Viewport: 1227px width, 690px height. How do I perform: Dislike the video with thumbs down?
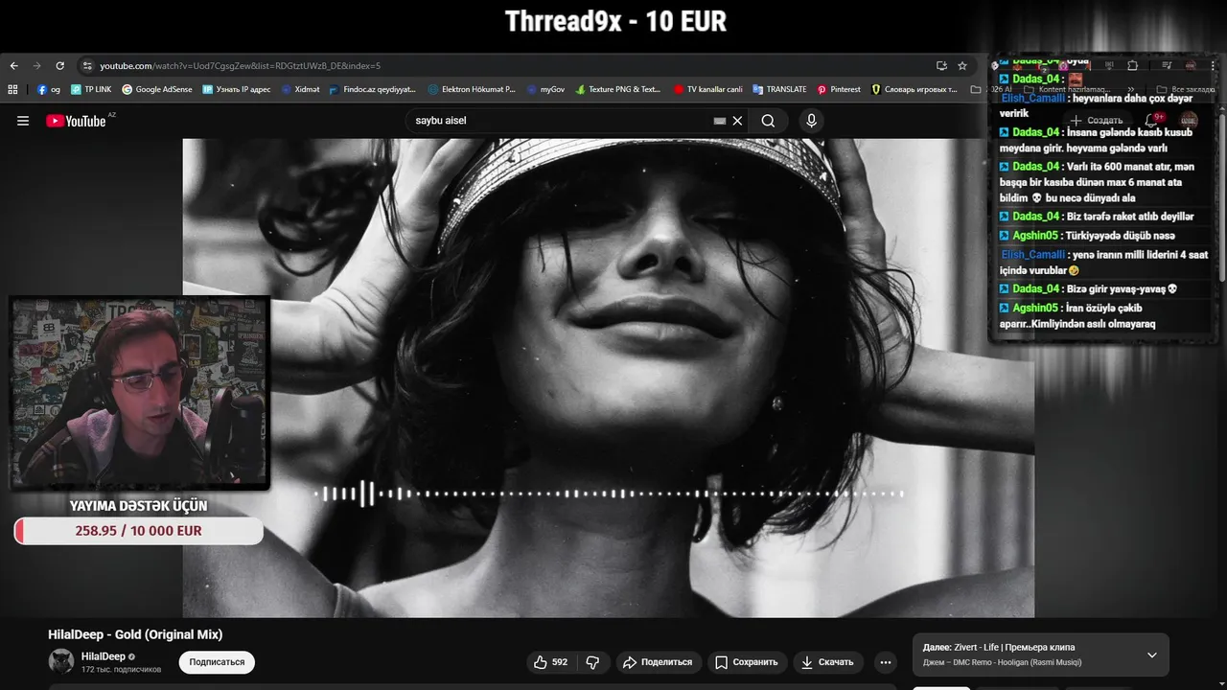tap(592, 662)
